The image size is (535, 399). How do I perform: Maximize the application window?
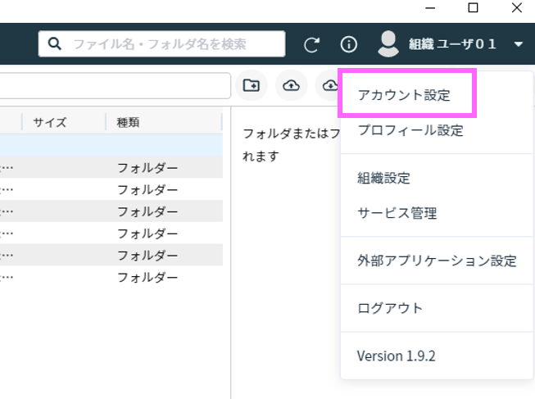[x=473, y=8]
